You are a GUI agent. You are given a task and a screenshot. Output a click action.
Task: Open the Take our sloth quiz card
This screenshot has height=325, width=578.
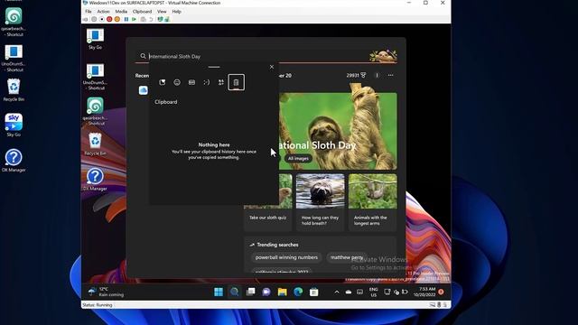click(268, 202)
